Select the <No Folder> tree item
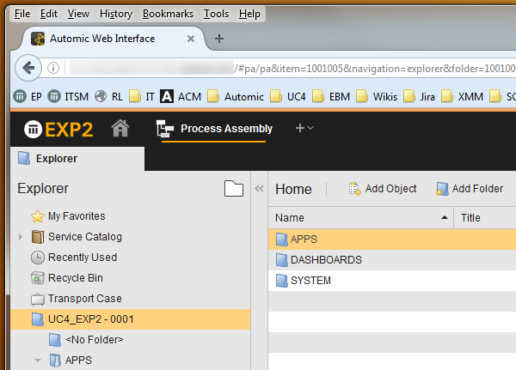 click(x=86, y=340)
